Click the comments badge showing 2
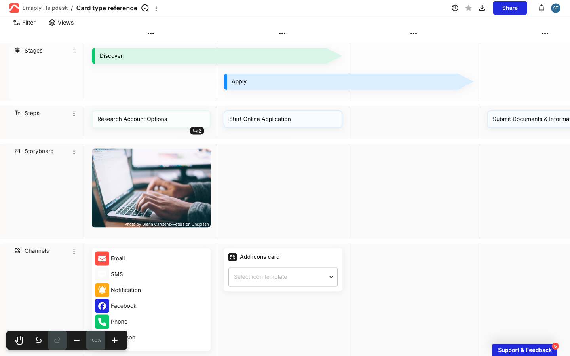This screenshot has height=356, width=570. pos(197,131)
